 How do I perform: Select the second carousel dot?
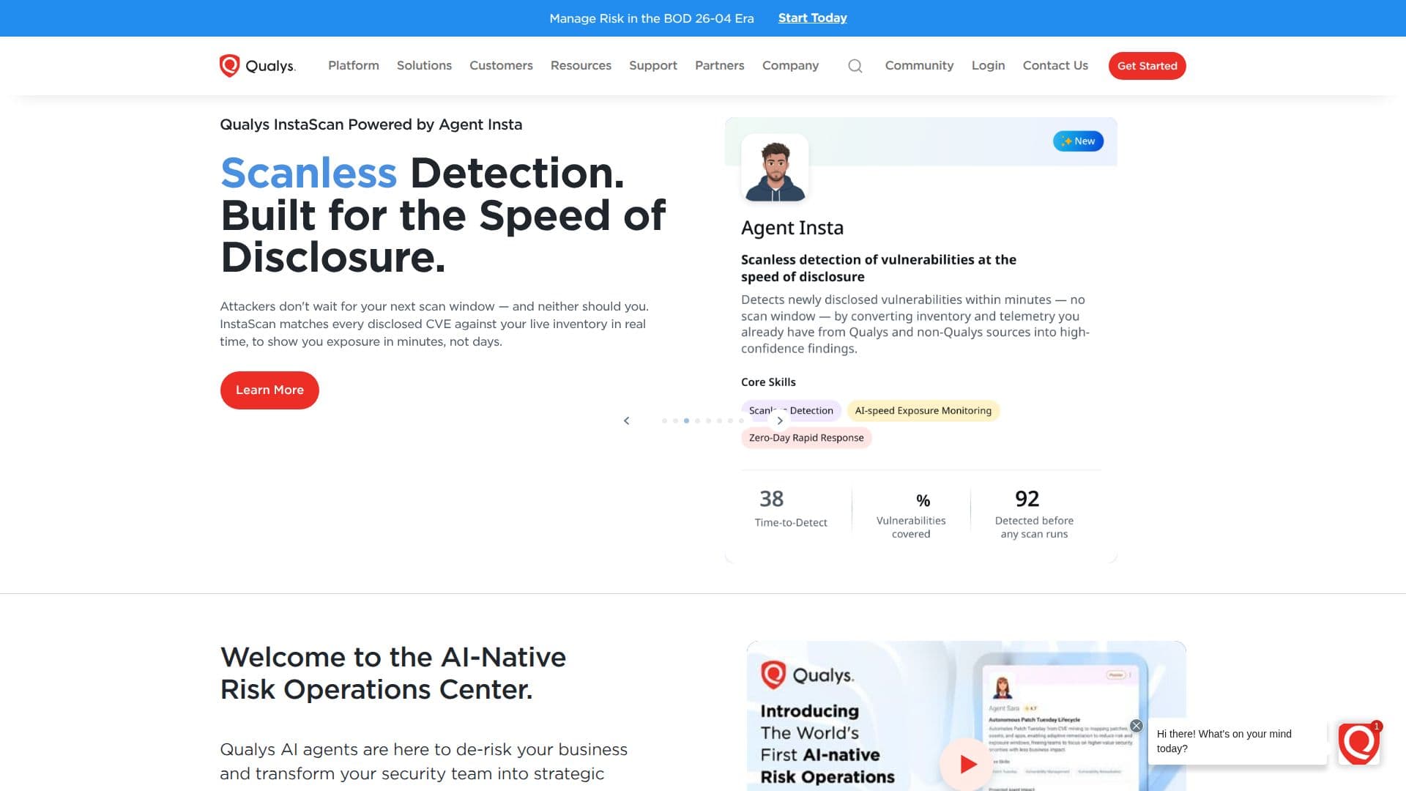pos(675,420)
